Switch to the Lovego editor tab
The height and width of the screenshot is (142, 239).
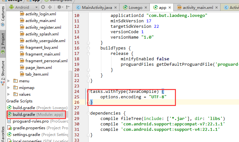pyautogui.click(x=135, y=7)
